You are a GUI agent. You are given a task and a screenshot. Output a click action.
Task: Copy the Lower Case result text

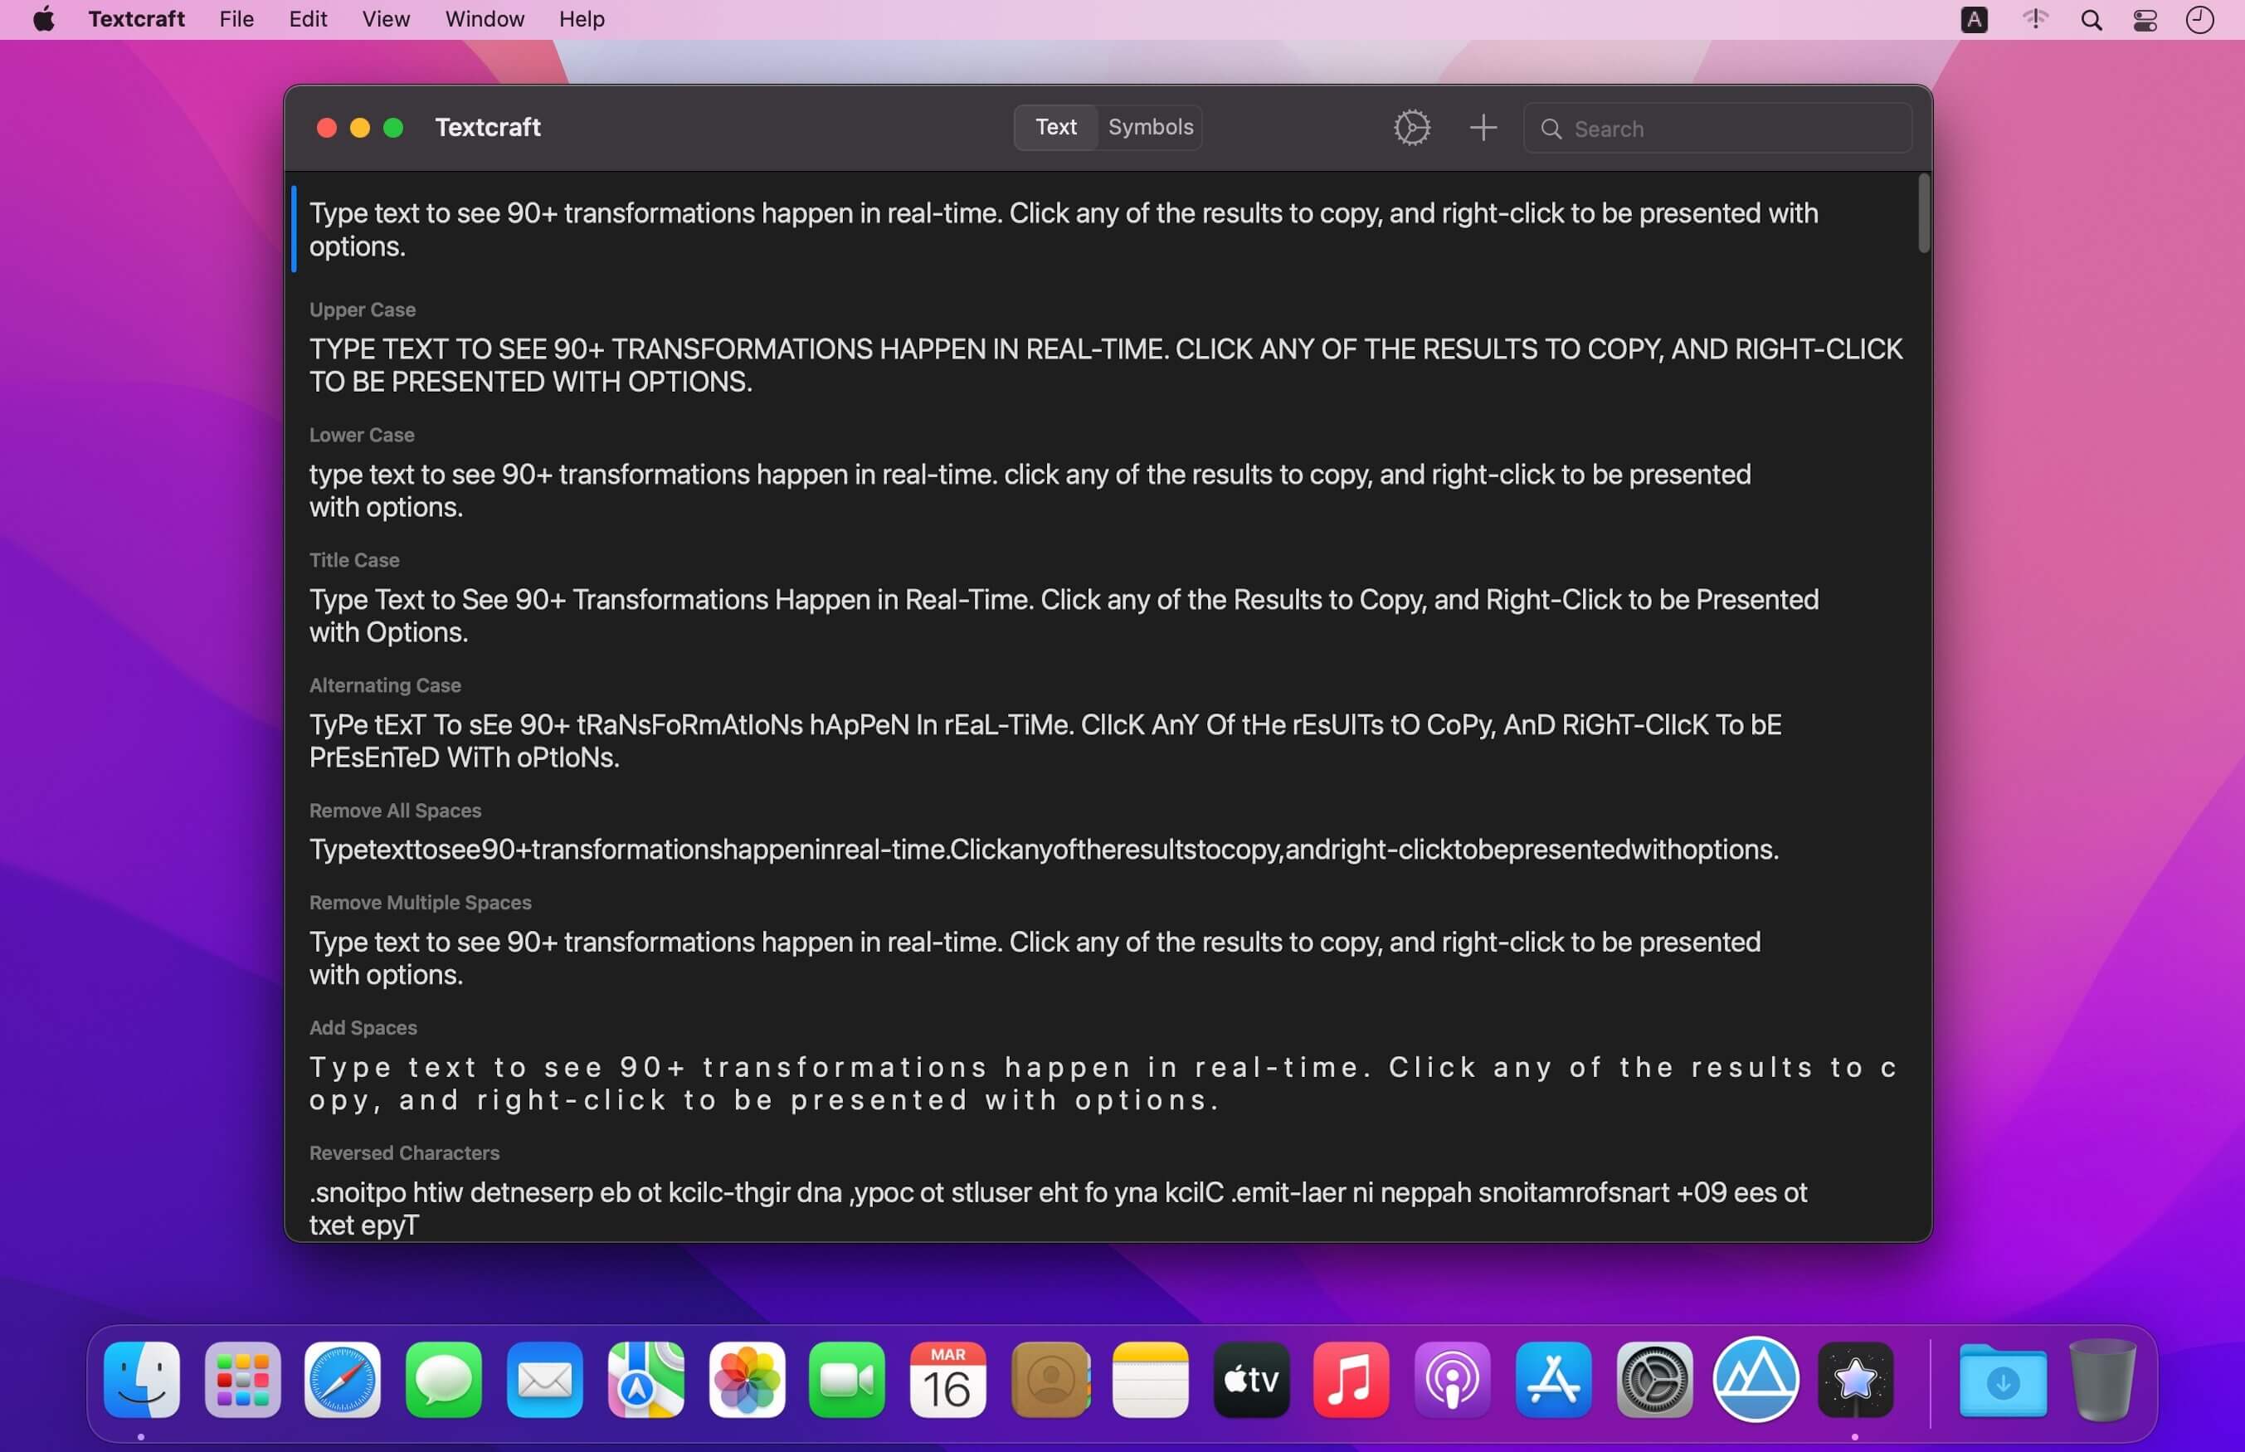point(1030,490)
